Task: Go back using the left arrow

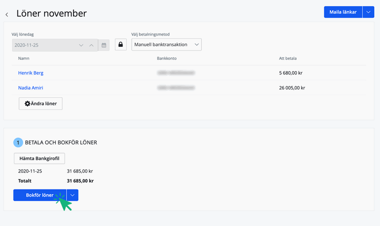Action: point(7,15)
